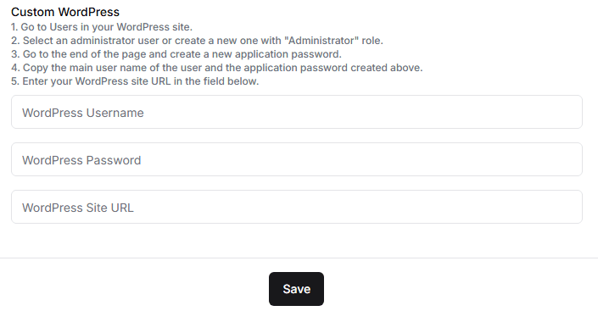Click step 3 about creating application password
This screenshot has width=598, height=311.
coord(176,54)
